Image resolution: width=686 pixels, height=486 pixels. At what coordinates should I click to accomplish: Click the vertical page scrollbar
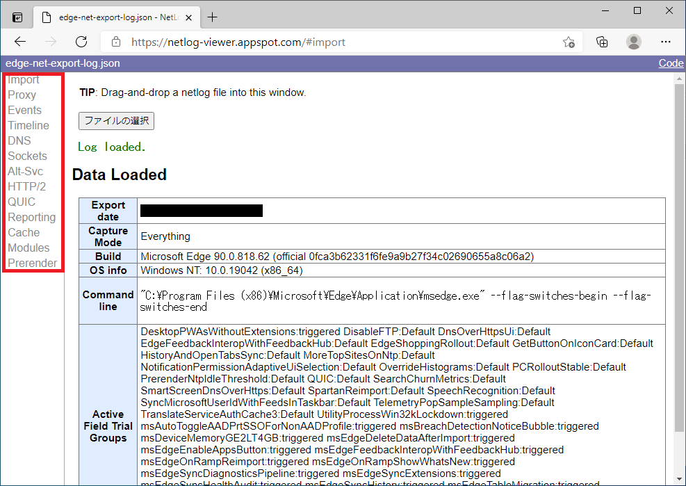679,278
